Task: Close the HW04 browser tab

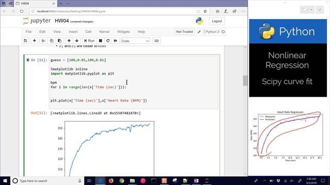Action: pos(54,4)
